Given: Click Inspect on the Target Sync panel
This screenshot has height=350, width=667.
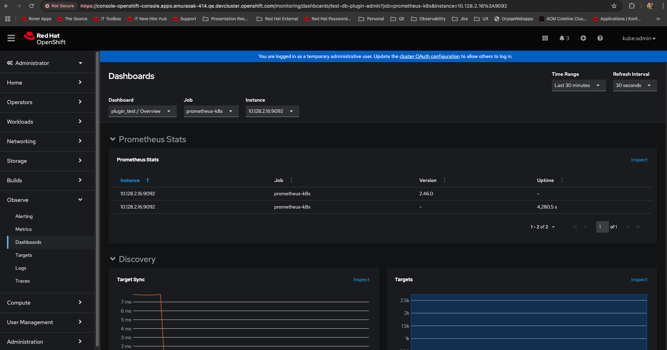Looking at the screenshot, I should pyautogui.click(x=361, y=279).
